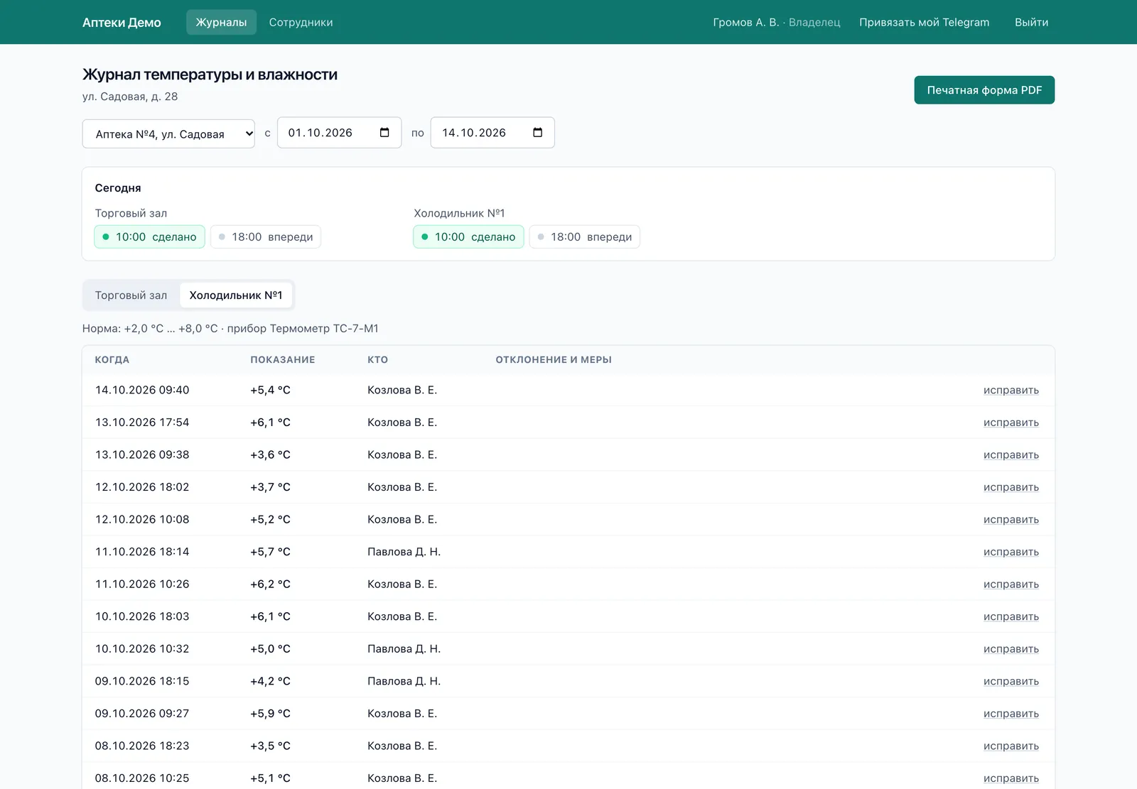
Task: Click исправить for 13.10.2026 09:38 entry
Action: click(1011, 455)
